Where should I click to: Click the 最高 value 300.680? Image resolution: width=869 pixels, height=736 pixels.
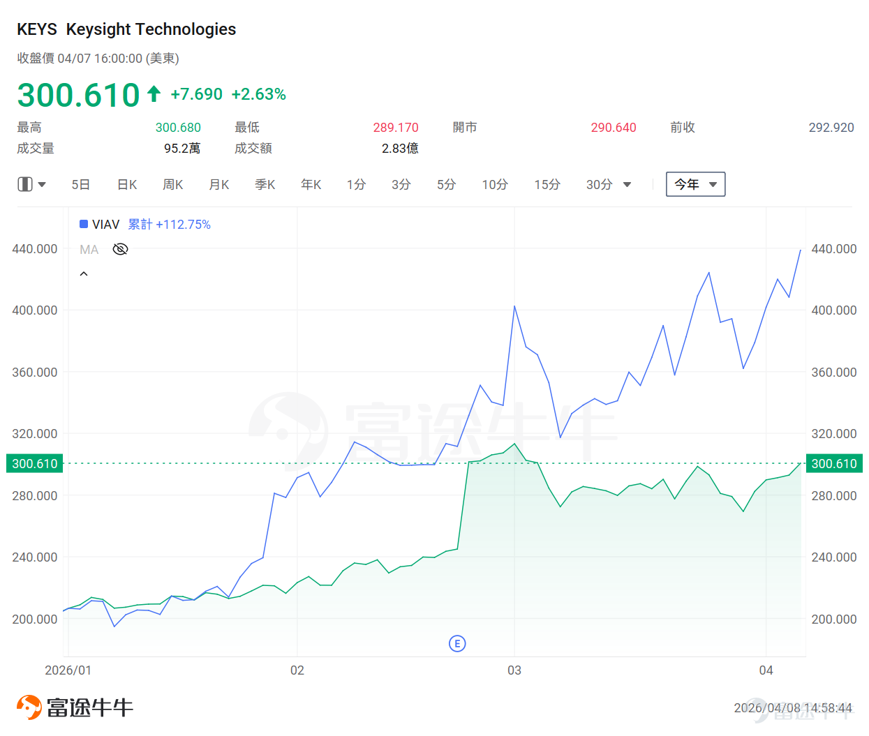pyautogui.click(x=178, y=128)
